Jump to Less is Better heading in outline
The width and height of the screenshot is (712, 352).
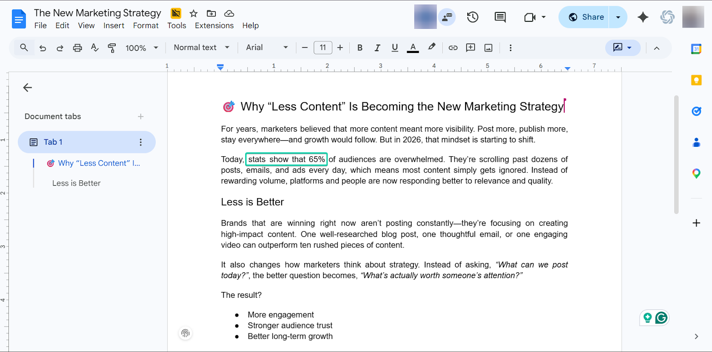point(77,183)
